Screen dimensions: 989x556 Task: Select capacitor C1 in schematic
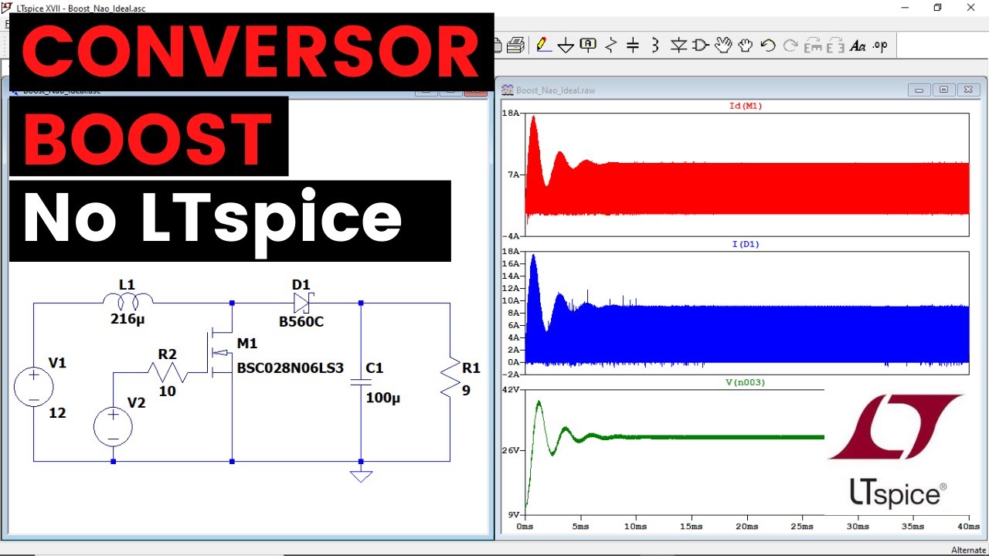click(x=360, y=381)
